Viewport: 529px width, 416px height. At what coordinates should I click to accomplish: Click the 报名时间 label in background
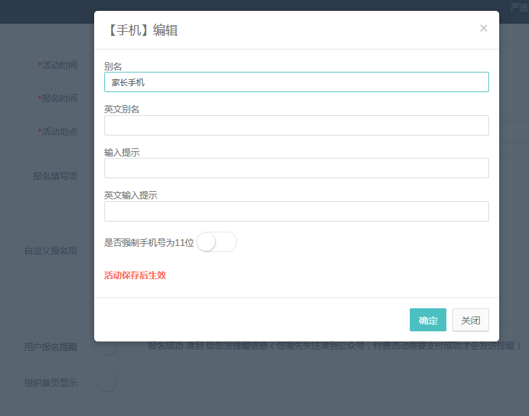click(58, 98)
